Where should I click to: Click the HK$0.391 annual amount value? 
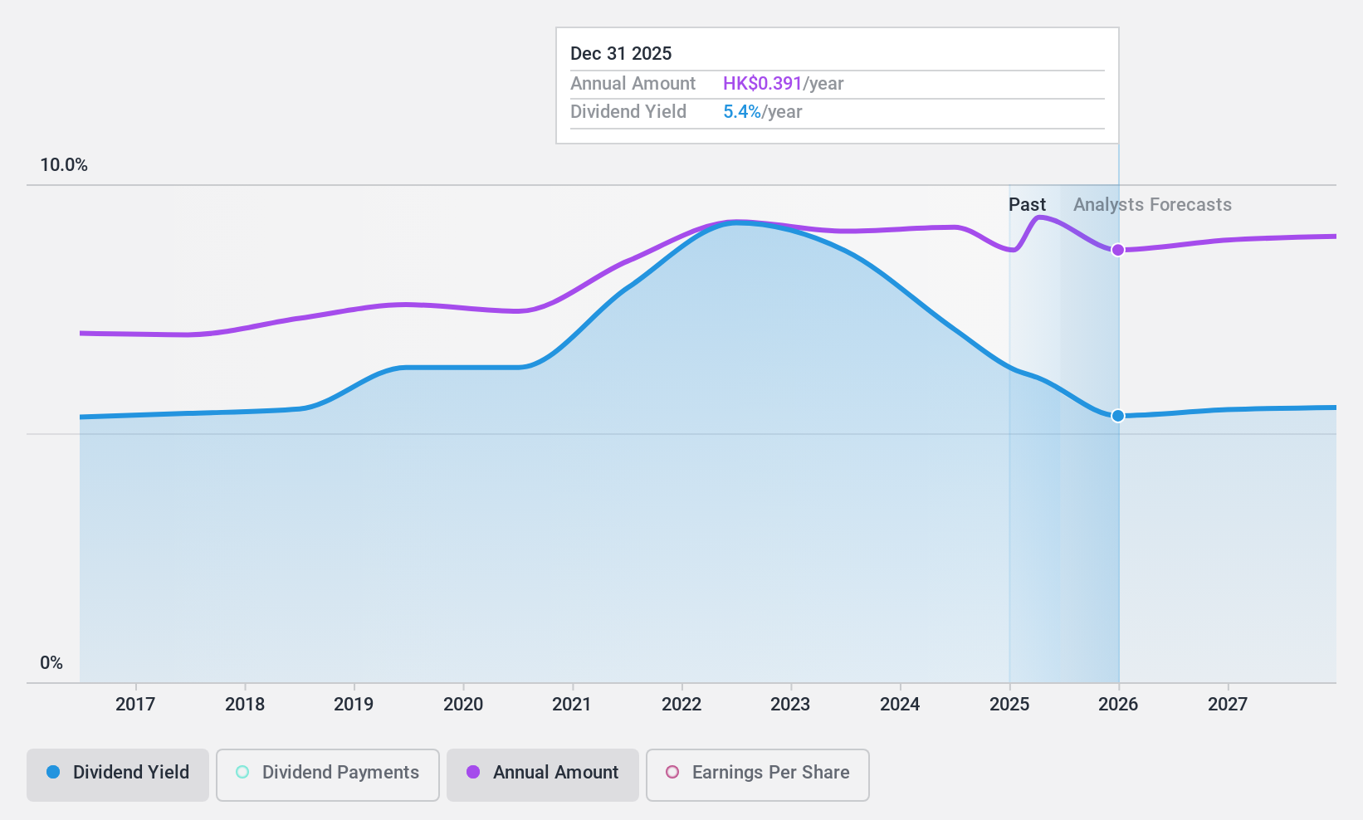pyautogui.click(x=762, y=84)
